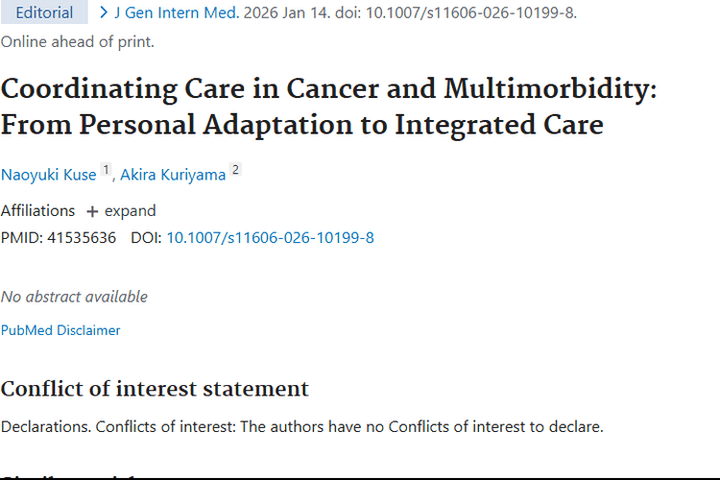Open affiliation superscript 1 after Naoyuki Kuse
Screen dimensions: 720x480
point(107,171)
